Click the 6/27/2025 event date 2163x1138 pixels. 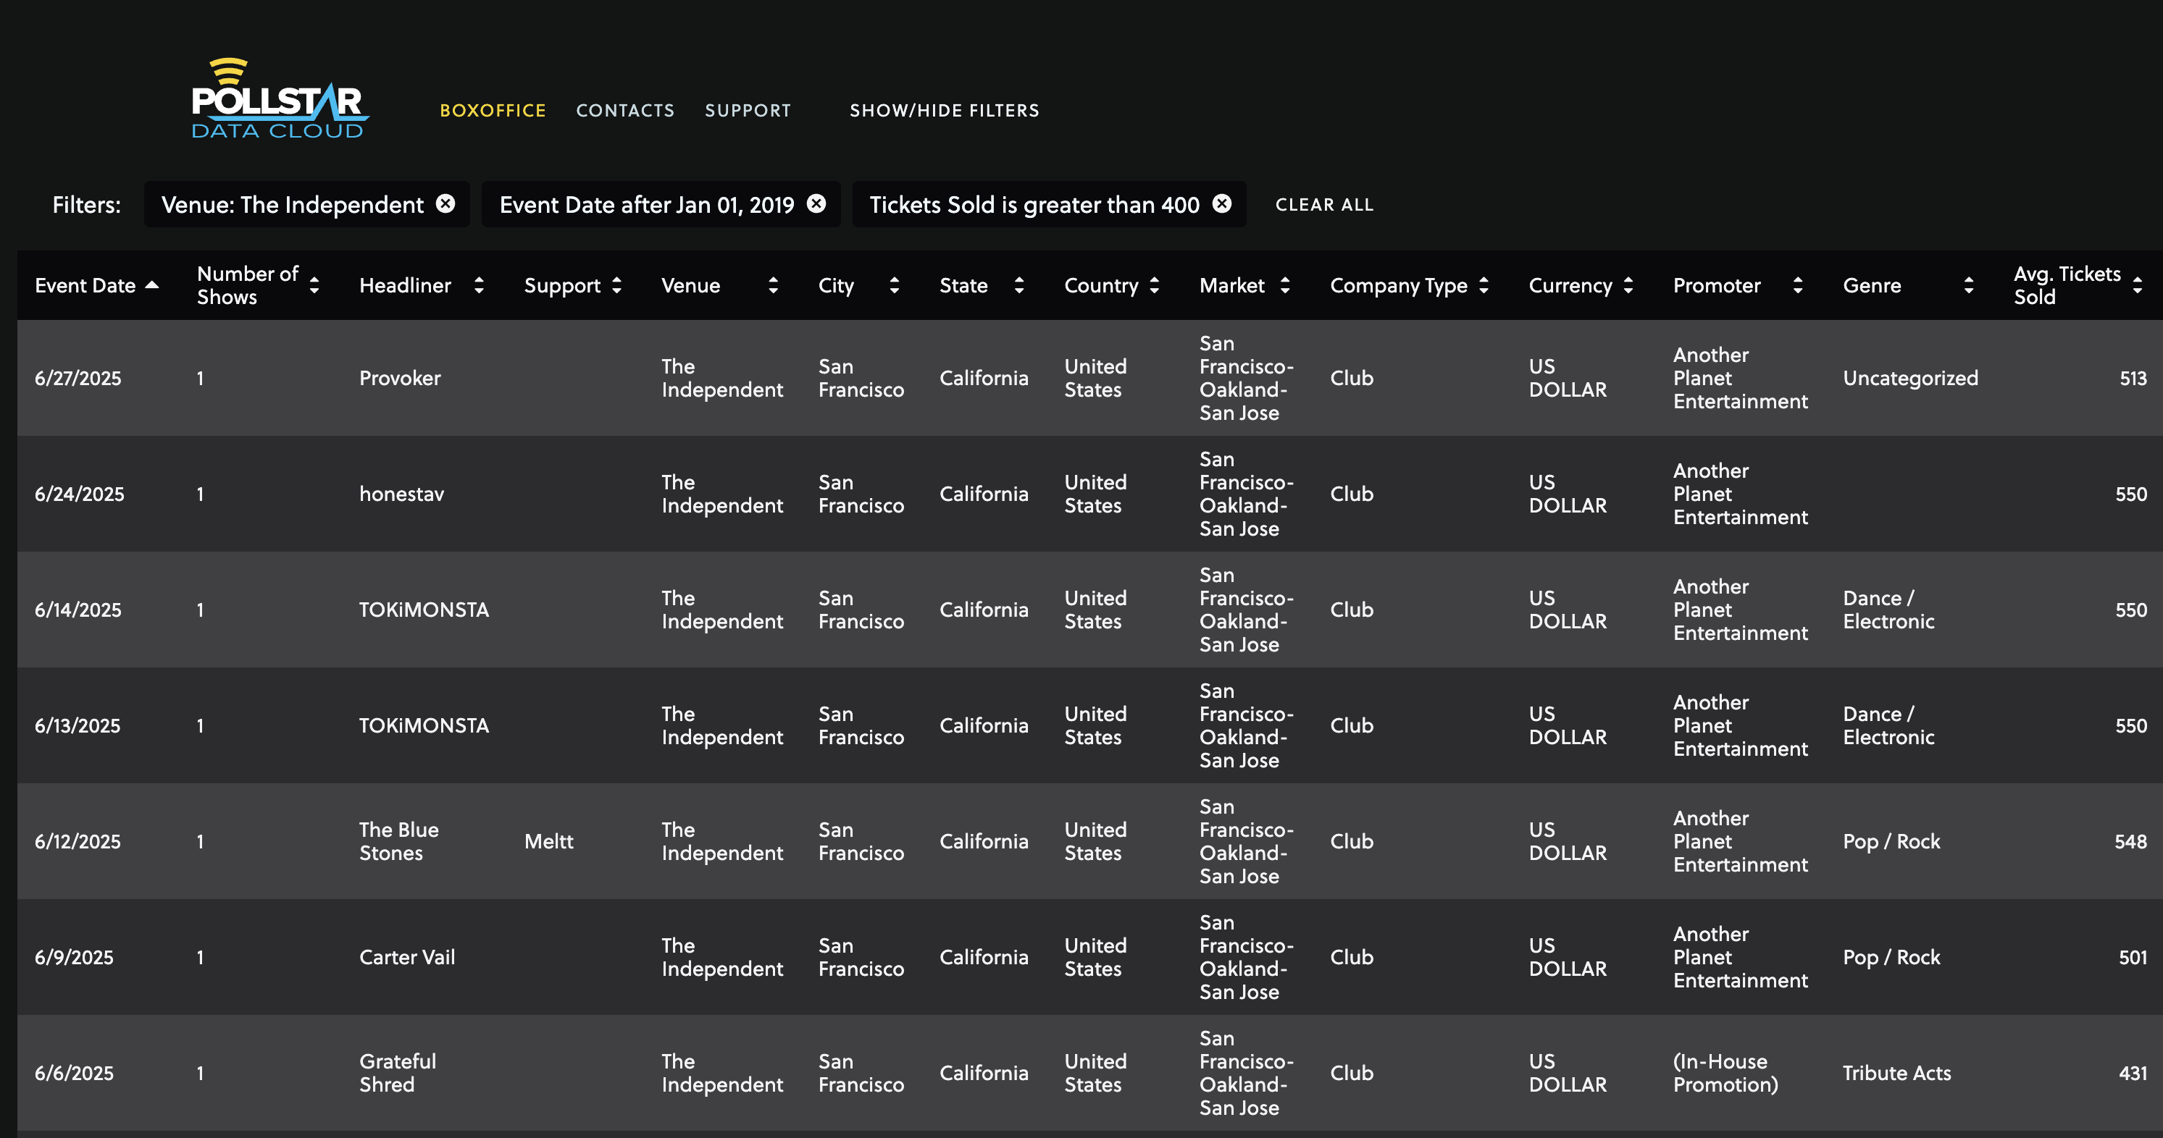pos(78,378)
